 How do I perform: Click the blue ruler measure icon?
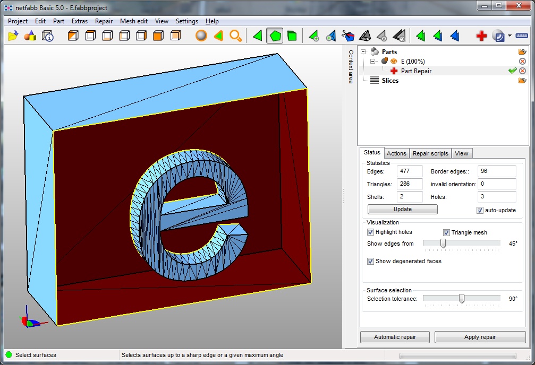pos(522,36)
